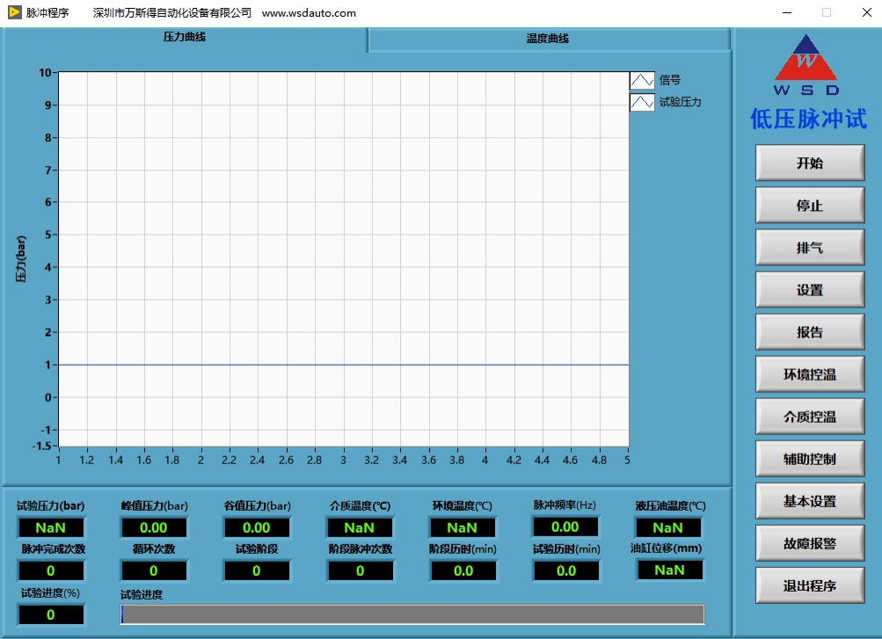Click 退出程序 to exit program
Screen dimensions: 882x639
[809, 585]
